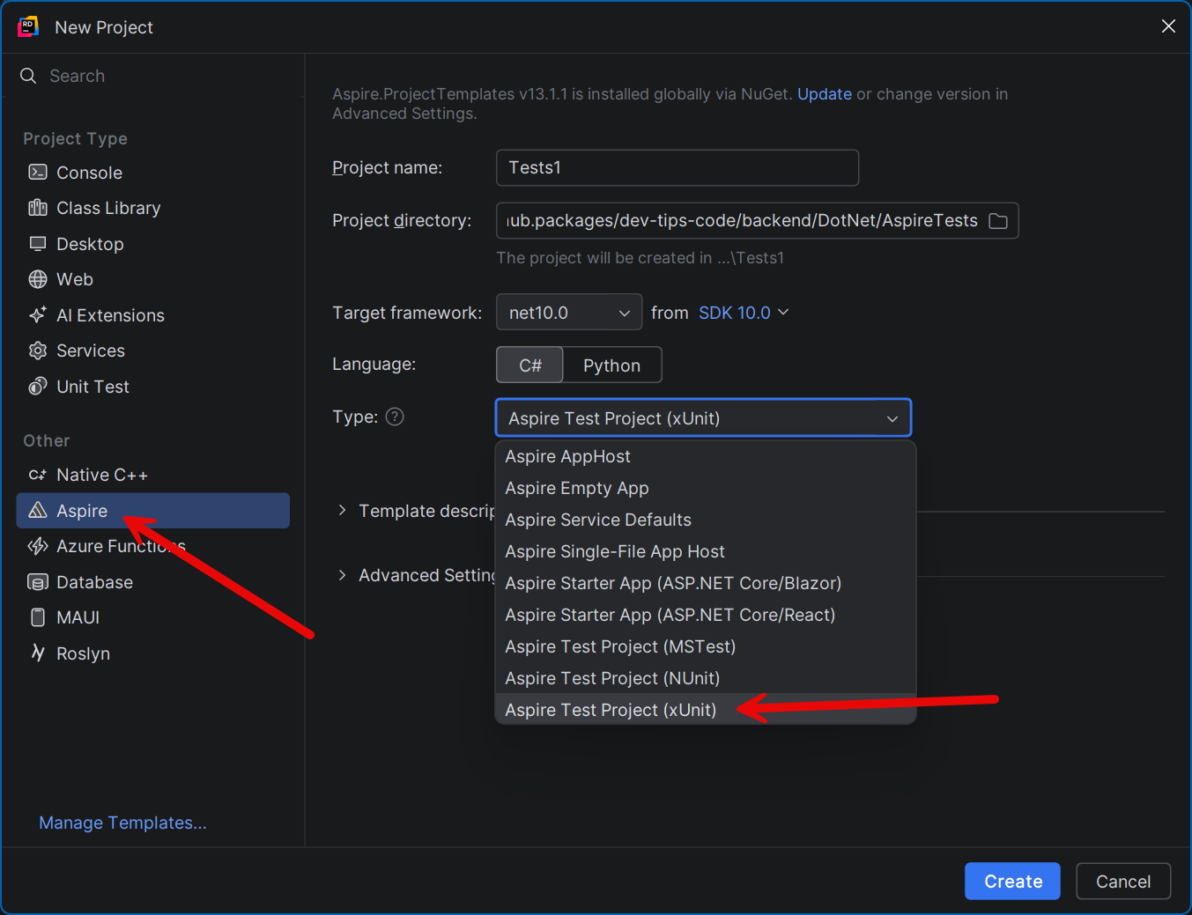Choose Aspire Empty App option
Viewport: 1192px width, 915px height.
[x=706, y=488]
